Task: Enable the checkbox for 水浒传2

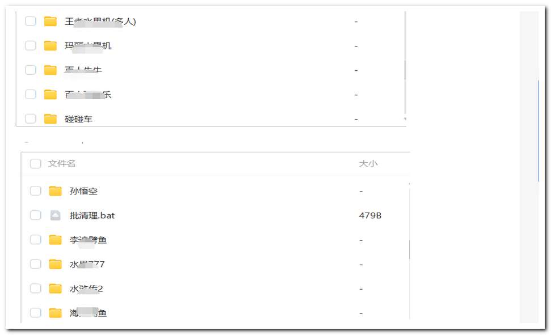Action: 35,289
